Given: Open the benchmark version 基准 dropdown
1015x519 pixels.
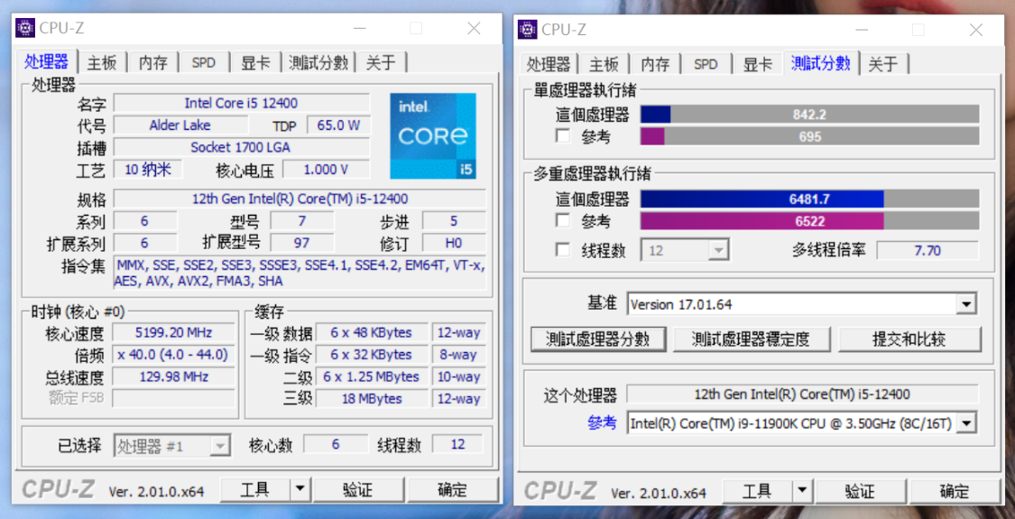Looking at the screenshot, I should point(966,304).
